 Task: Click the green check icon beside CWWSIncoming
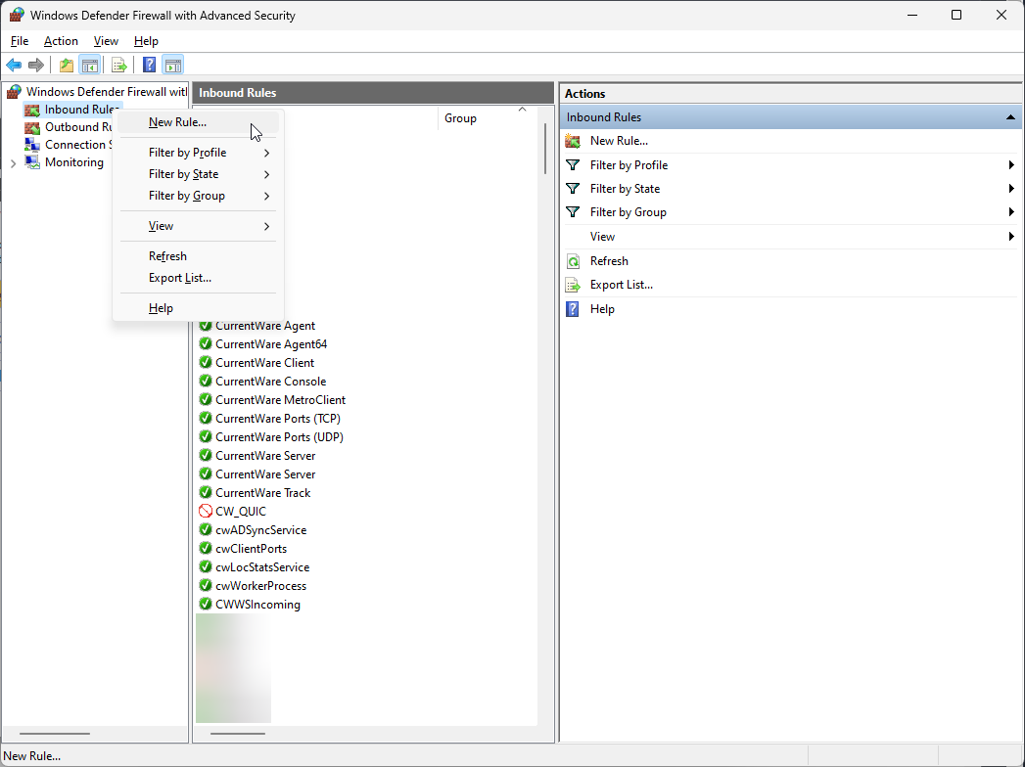[x=206, y=605]
